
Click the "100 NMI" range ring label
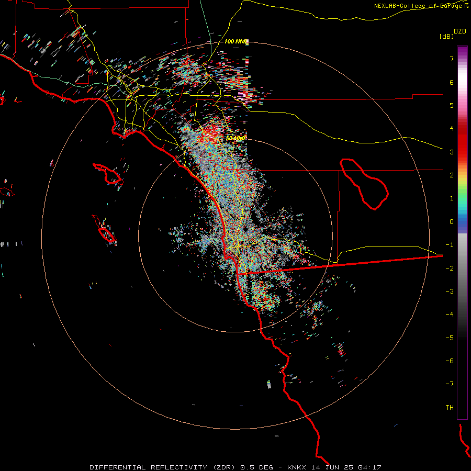(x=235, y=41)
